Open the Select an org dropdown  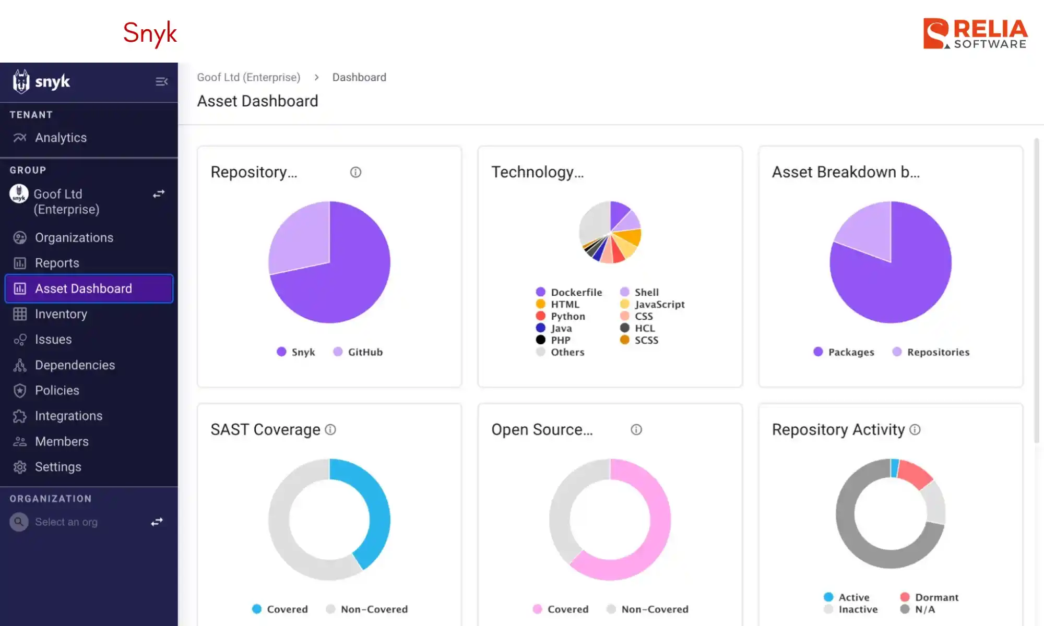(67, 522)
